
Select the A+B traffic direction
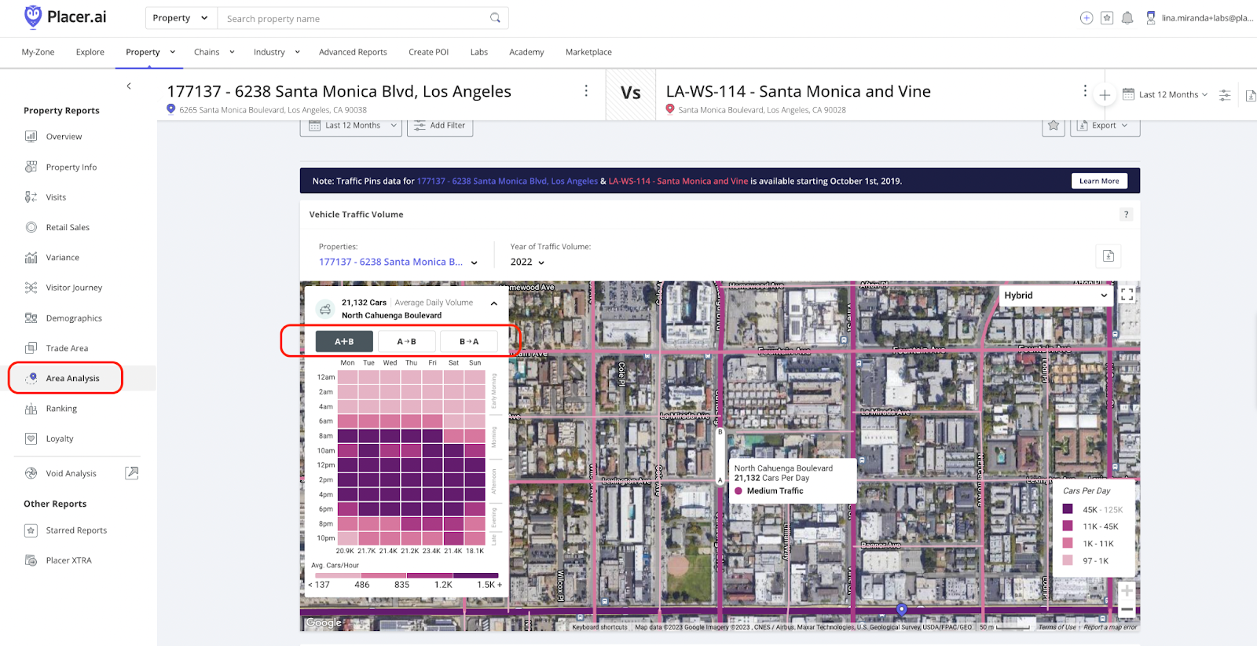(344, 342)
